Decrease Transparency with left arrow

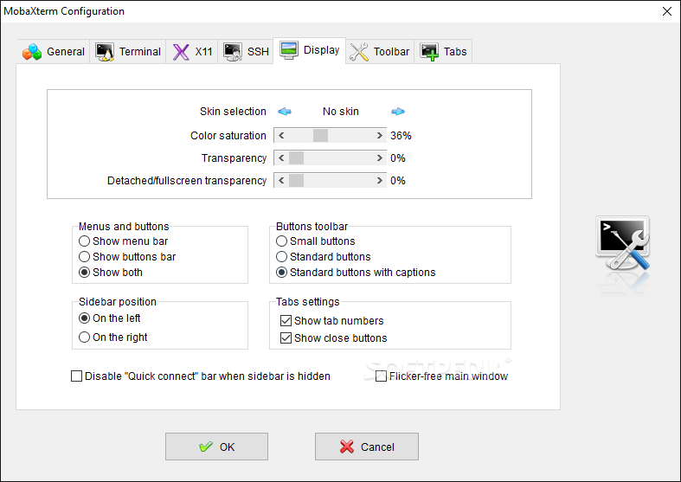(281, 158)
